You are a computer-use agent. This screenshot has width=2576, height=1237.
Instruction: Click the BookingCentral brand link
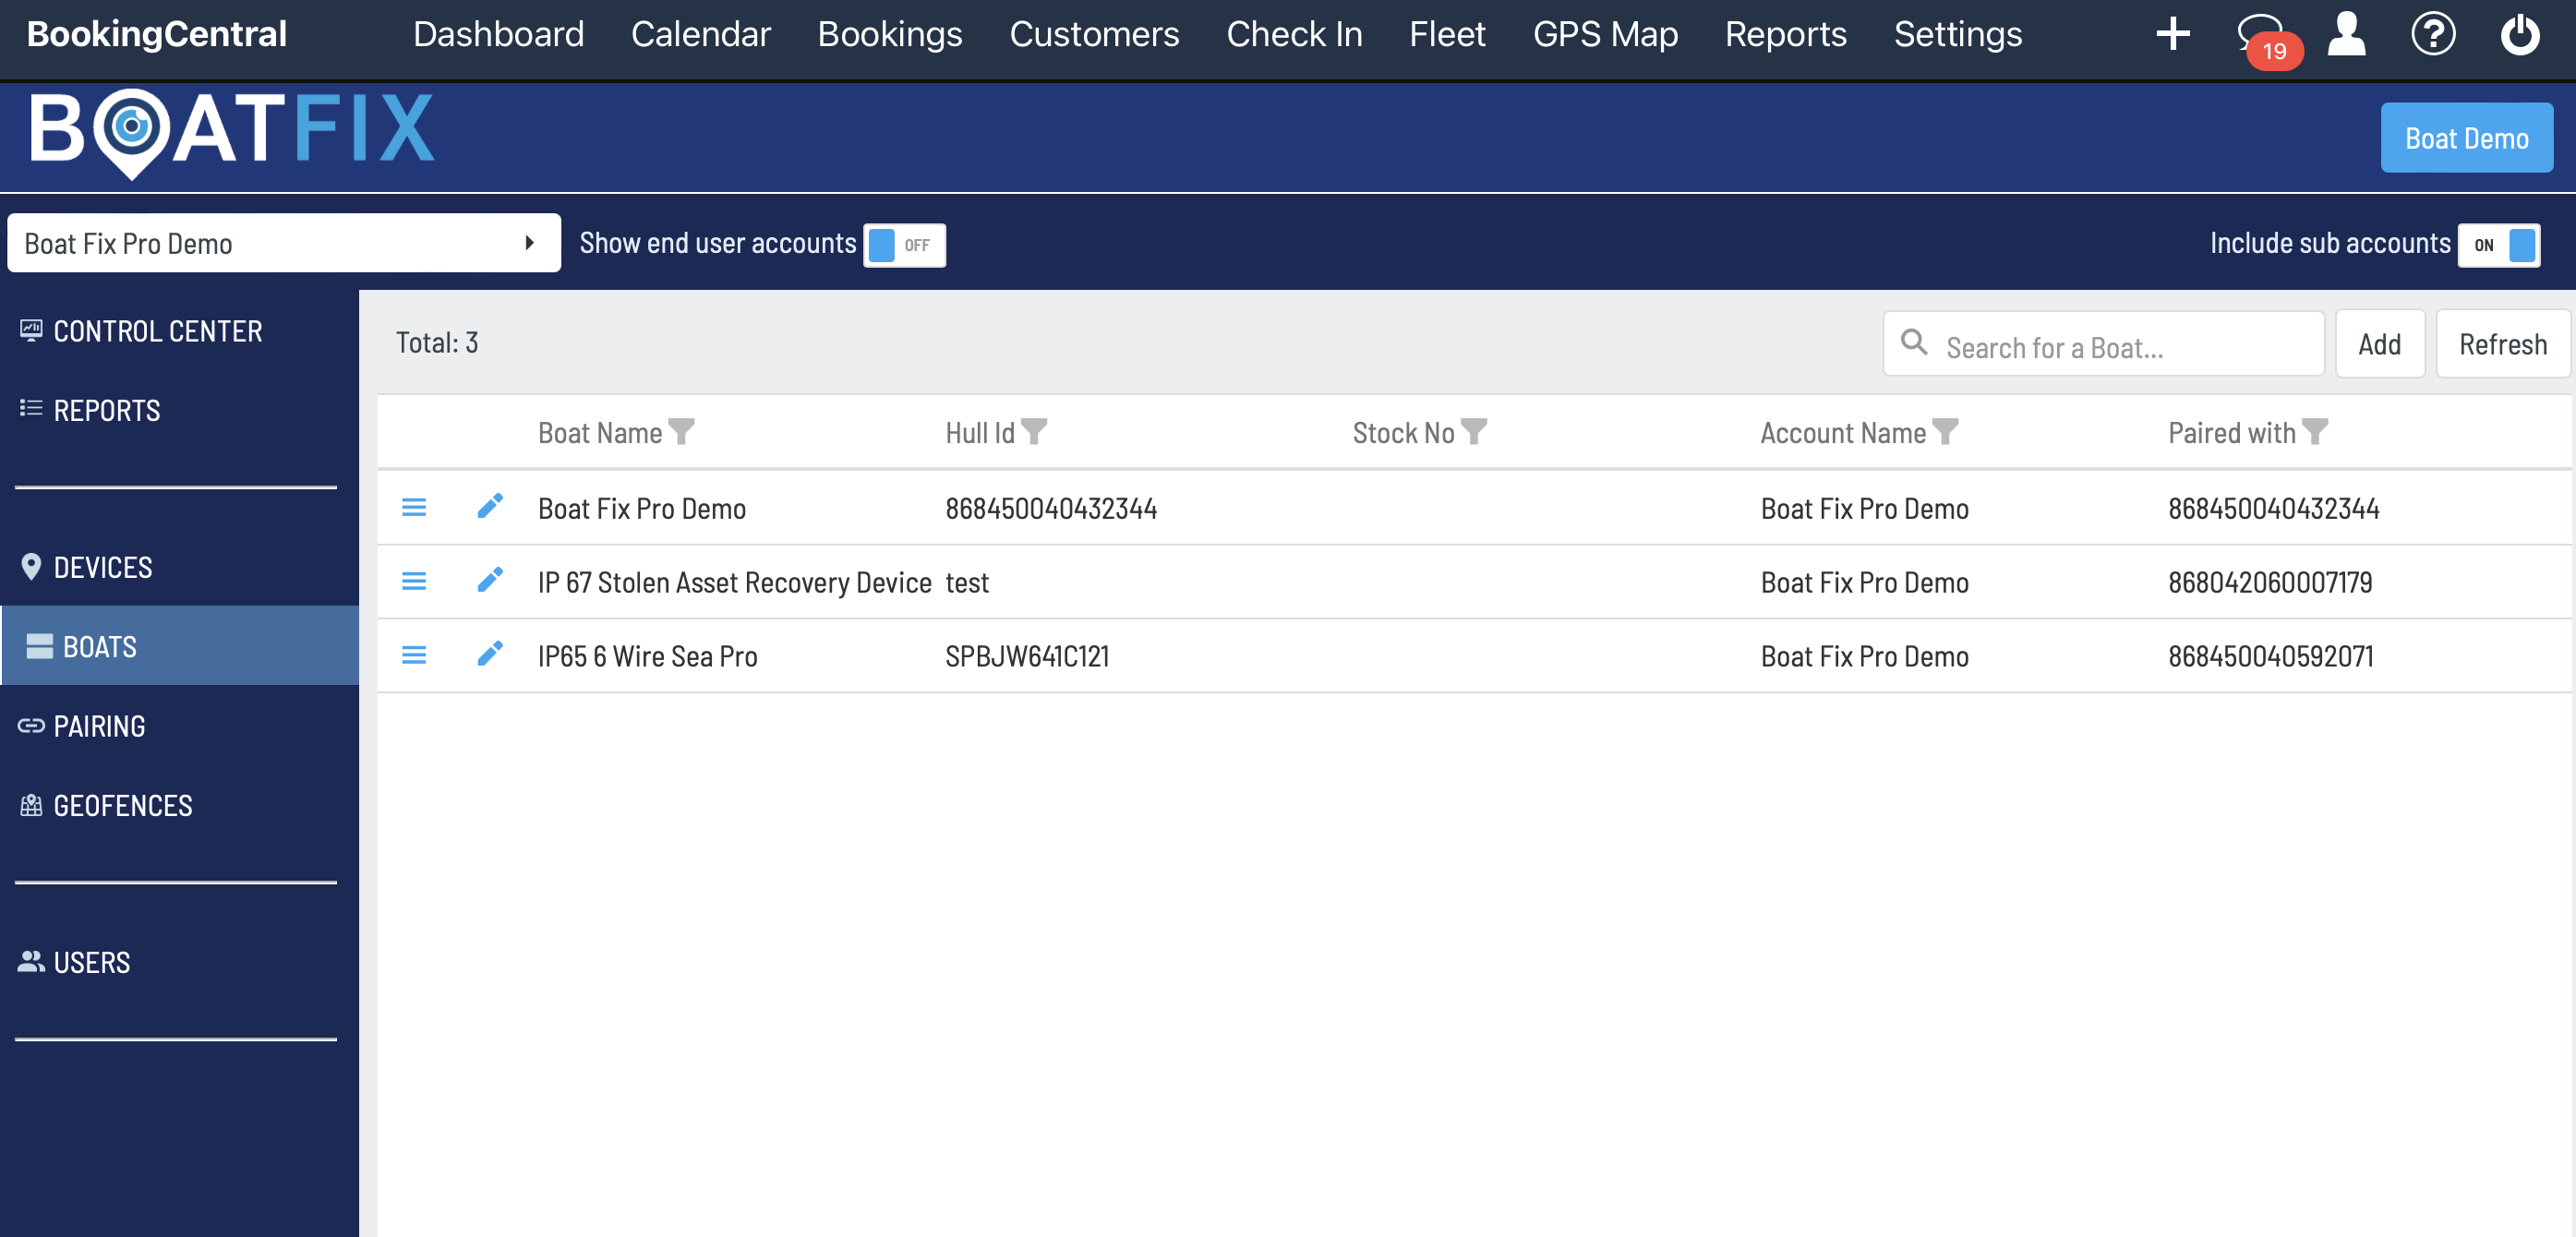[x=157, y=34]
